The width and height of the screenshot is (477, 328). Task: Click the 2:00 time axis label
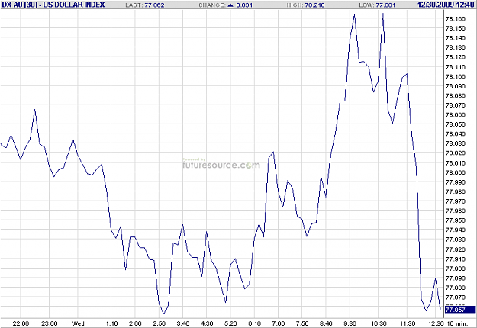[135, 323]
